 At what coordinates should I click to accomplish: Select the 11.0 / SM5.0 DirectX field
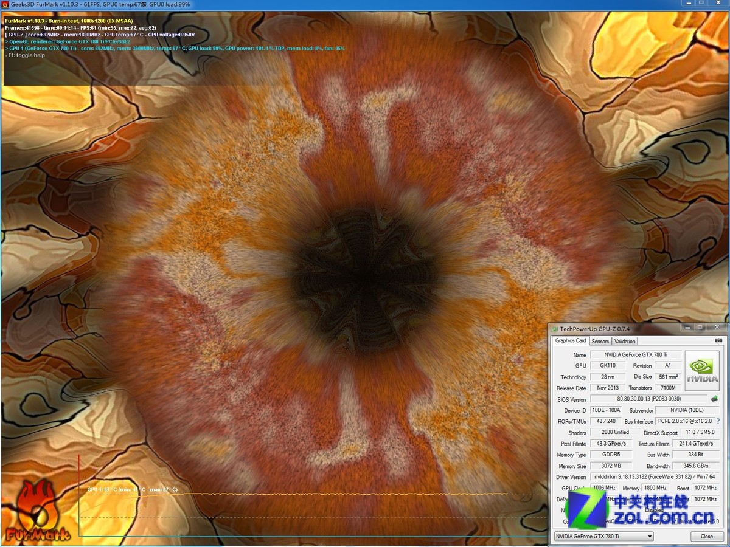point(700,433)
